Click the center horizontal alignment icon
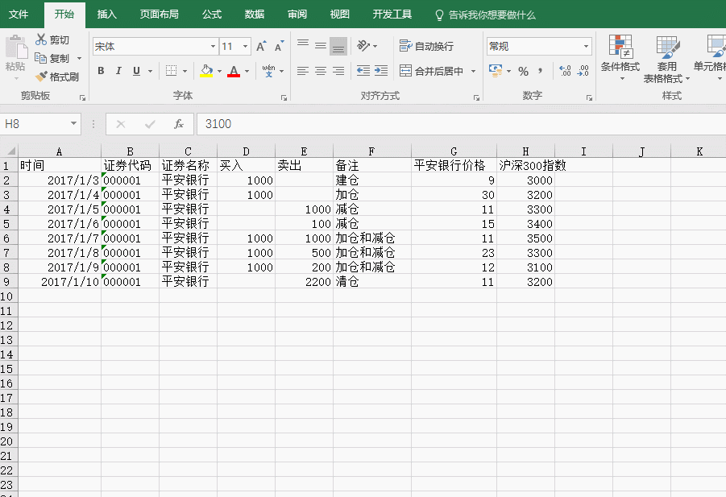This screenshot has width=726, height=497. click(x=321, y=71)
